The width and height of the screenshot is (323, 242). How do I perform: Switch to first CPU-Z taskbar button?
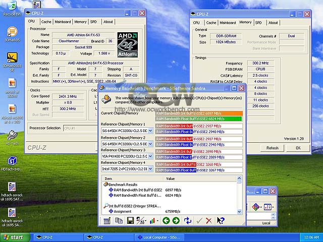[58, 237]
